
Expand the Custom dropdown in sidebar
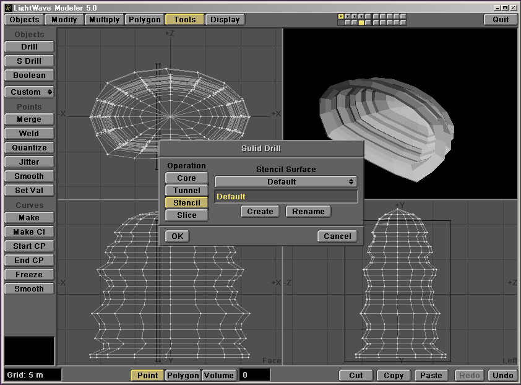29,92
